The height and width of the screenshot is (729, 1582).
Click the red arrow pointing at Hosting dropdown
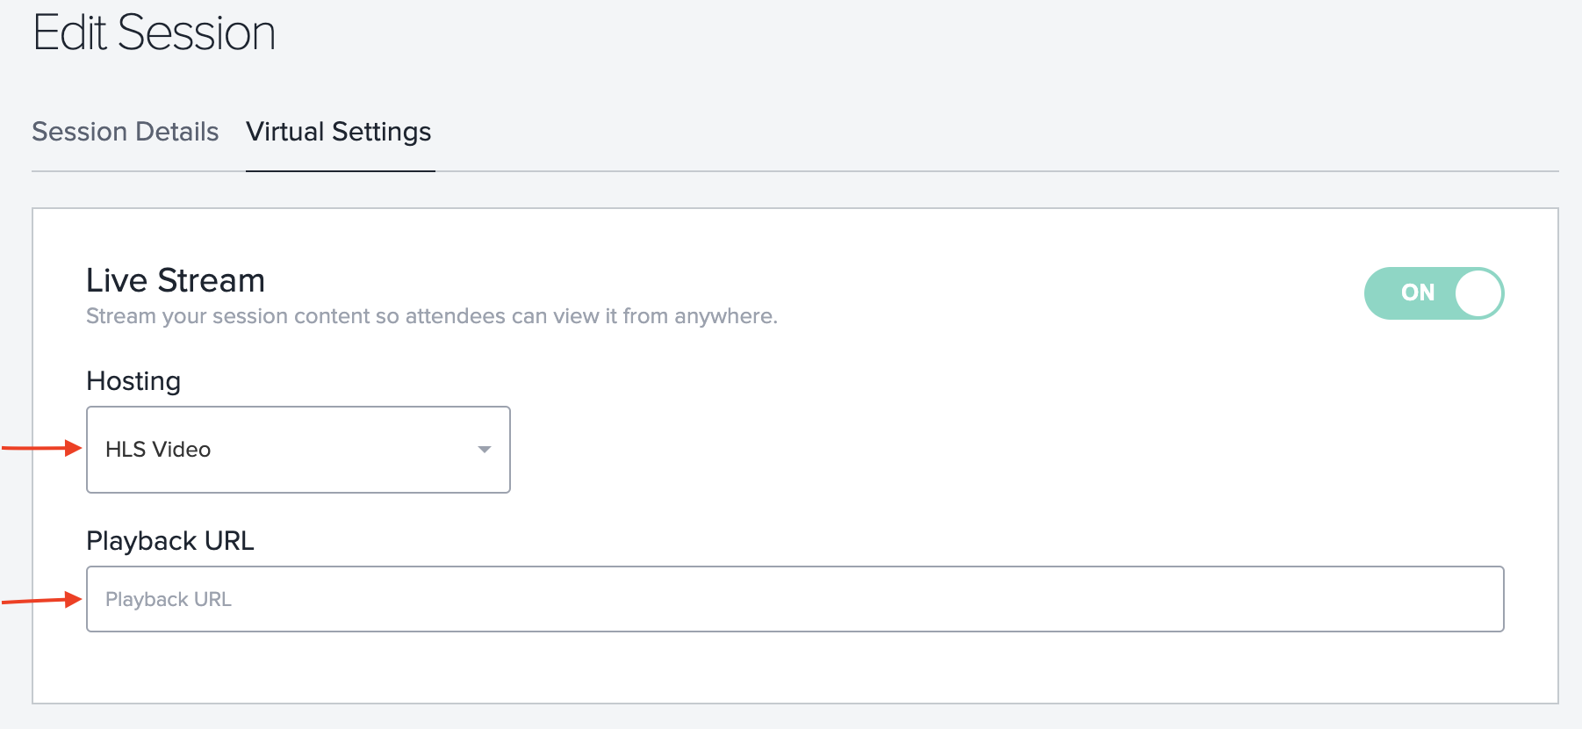(41, 448)
